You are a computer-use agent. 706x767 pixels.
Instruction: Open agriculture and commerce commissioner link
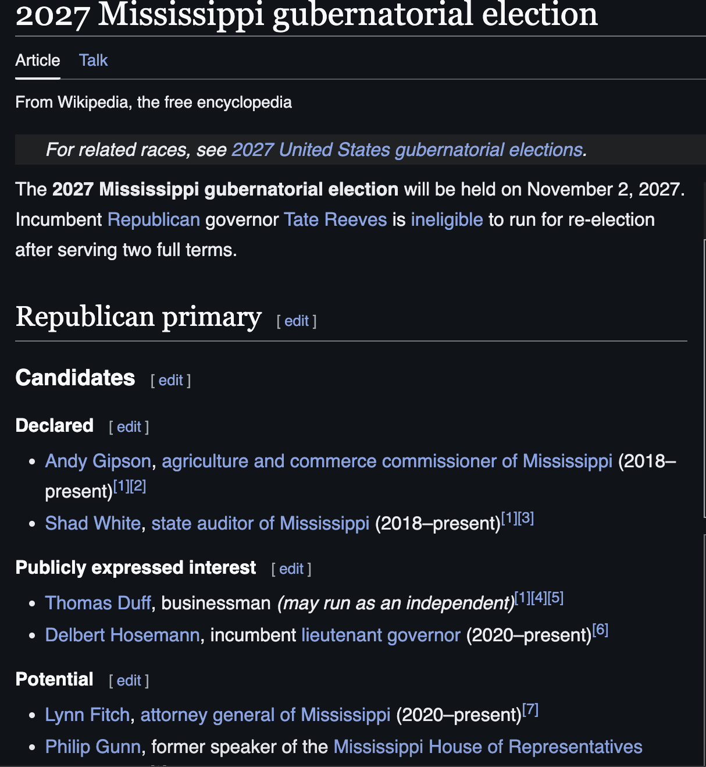387,461
